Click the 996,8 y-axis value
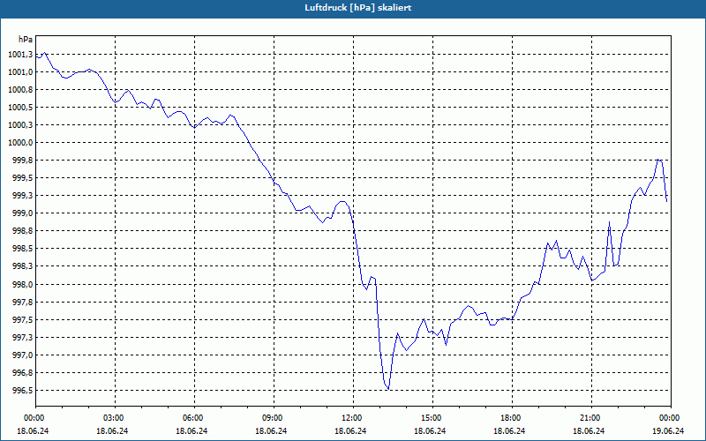This screenshot has width=706, height=441. point(22,372)
